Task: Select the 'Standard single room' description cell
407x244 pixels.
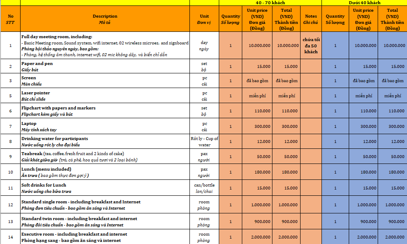Action: [105, 205]
